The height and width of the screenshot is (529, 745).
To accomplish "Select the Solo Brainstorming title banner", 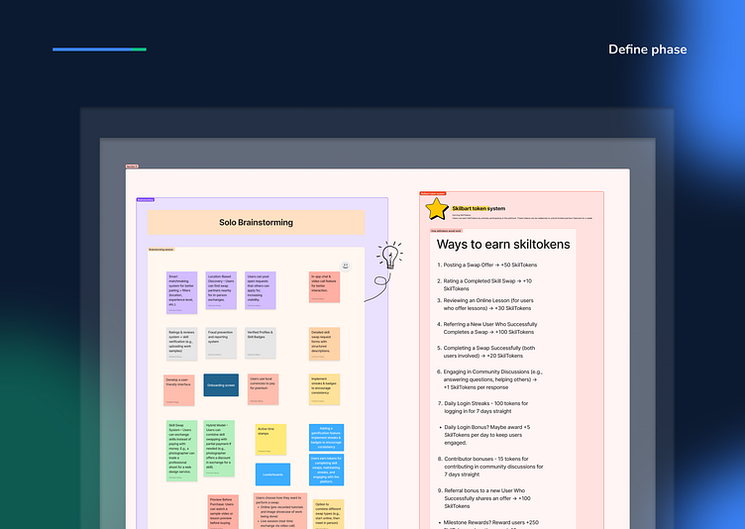I will pos(256,223).
